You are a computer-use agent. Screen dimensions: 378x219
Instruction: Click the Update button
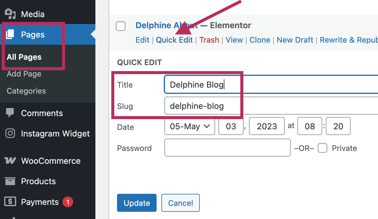coord(137,203)
